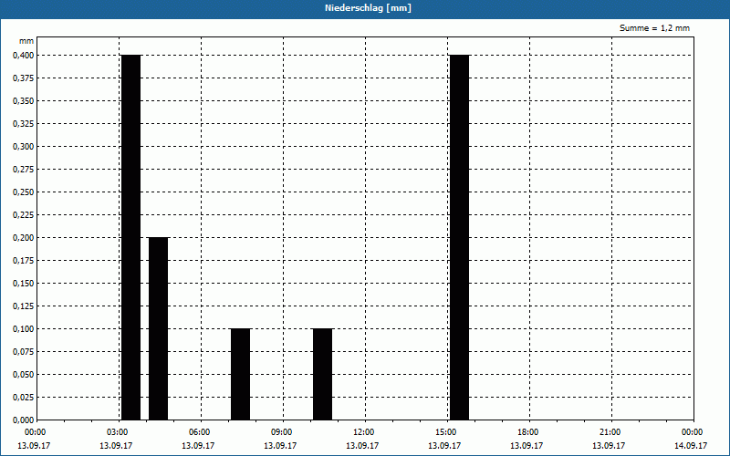Select the 0,175 y-axis label
Viewport: 730px width, 456px height.
[x=24, y=261]
